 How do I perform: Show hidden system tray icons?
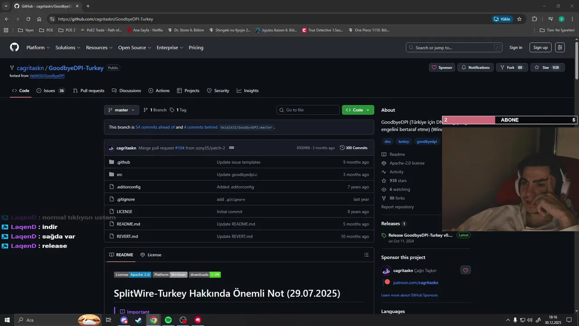508,320
